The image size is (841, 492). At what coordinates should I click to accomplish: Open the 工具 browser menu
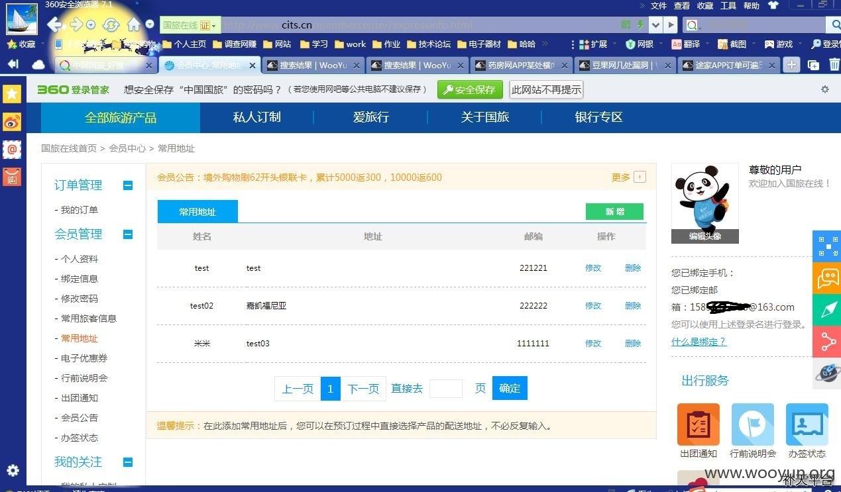tap(728, 5)
